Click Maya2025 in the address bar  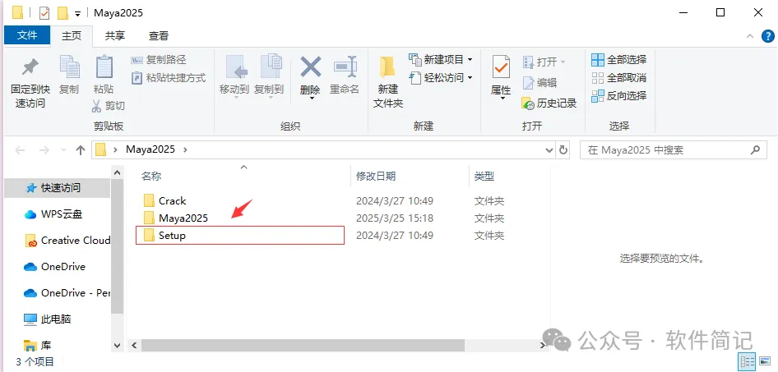pyautogui.click(x=151, y=149)
